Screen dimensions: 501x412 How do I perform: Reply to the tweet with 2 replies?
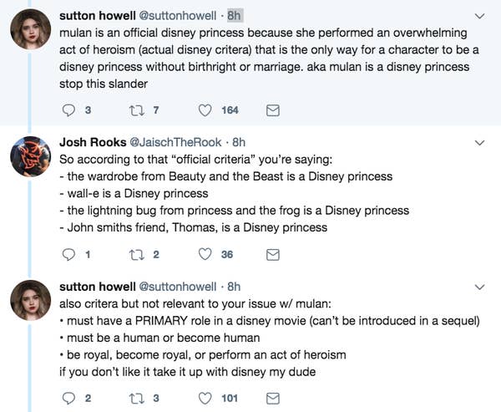point(69,399)
